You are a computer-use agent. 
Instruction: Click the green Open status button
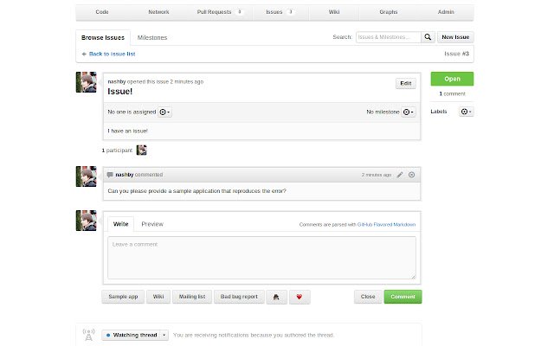click(x=452, y=79)
